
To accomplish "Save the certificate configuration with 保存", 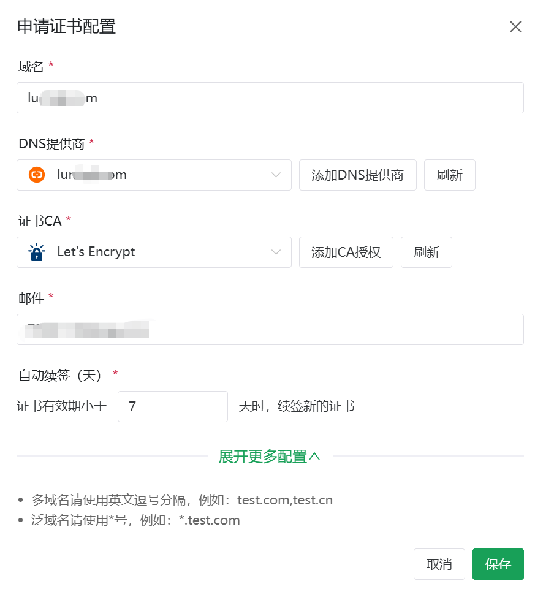I will pos(498,564).
